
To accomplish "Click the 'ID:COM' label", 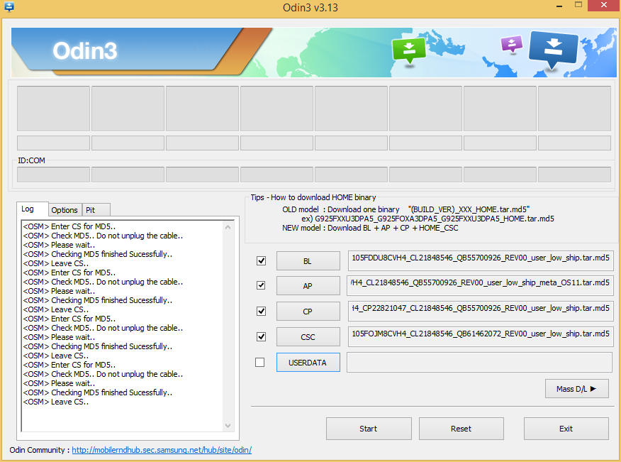I will (31, 160).
